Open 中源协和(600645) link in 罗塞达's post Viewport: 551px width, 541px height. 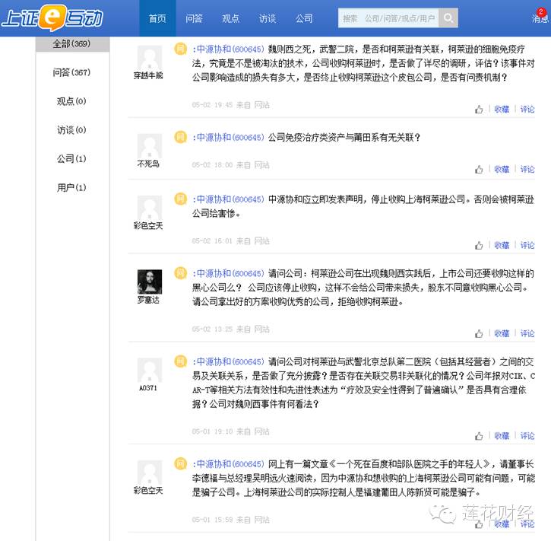pos(230,273)
